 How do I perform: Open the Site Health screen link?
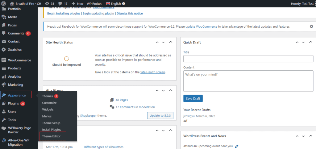pos(153,72)
